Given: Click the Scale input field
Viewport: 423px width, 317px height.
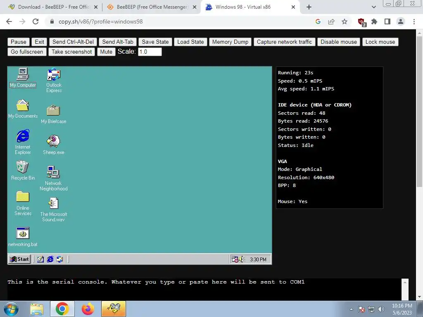Looking at the screenshot, I should click(x=150, y=52).
